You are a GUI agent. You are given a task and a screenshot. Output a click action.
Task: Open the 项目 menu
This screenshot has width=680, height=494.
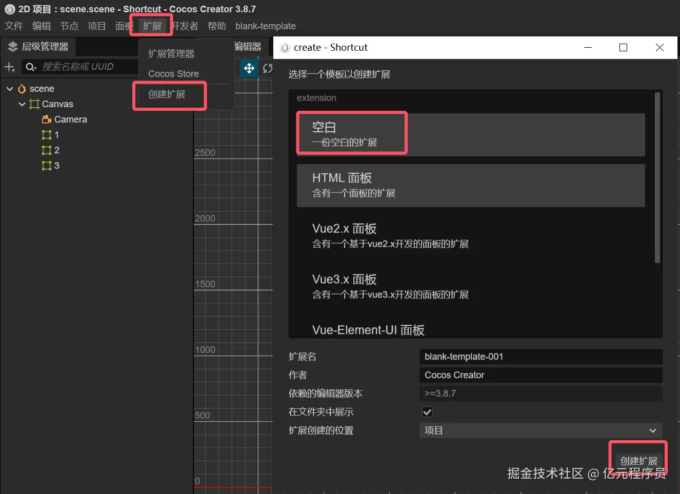tap(97, 26)
